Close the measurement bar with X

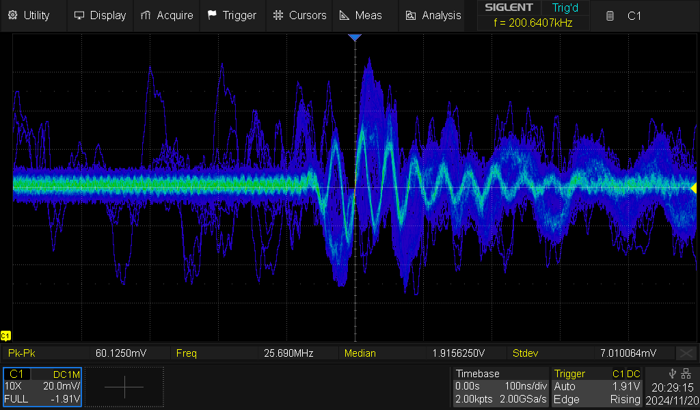[x=686, y=353]
